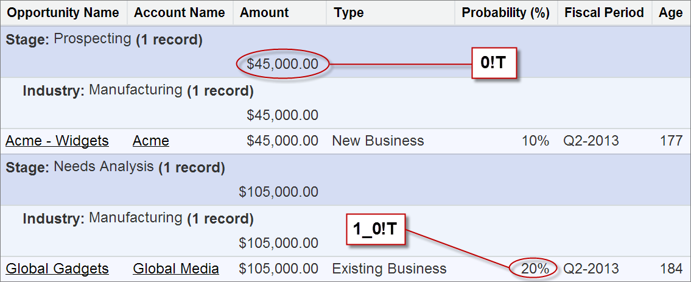Viewport: 691px width, 282px height.
Task: Sort by Account Name column header
Action: click(180, 13)
